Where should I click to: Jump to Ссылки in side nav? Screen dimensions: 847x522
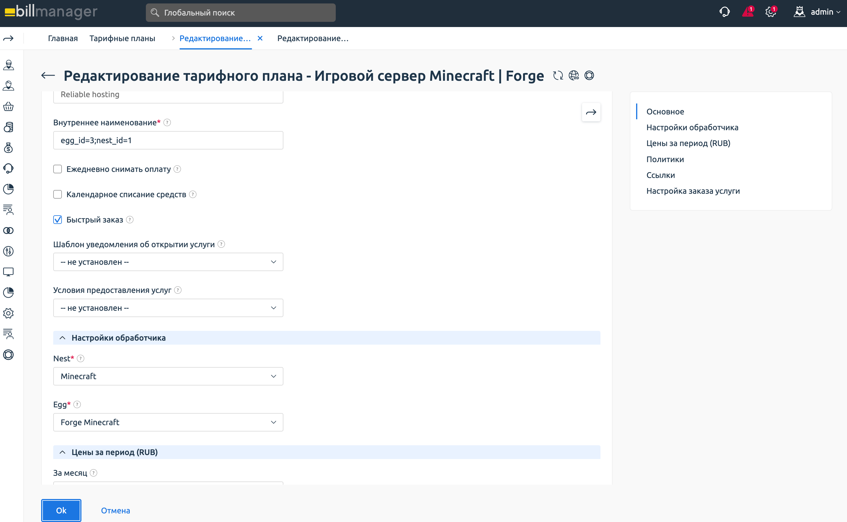661,175
